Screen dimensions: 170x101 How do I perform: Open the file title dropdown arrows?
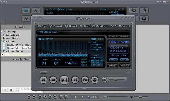point(129,32)
